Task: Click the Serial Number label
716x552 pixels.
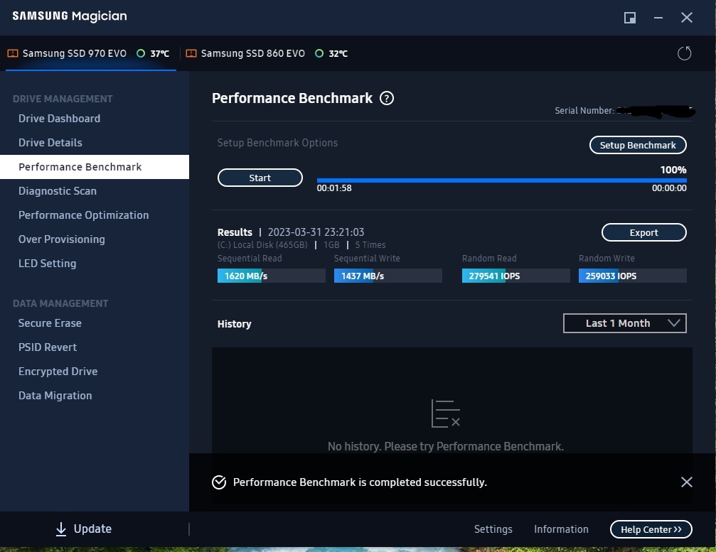Action: point(584,110)
